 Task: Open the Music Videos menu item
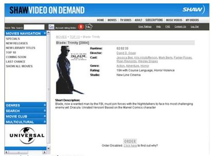coord(174,20)
